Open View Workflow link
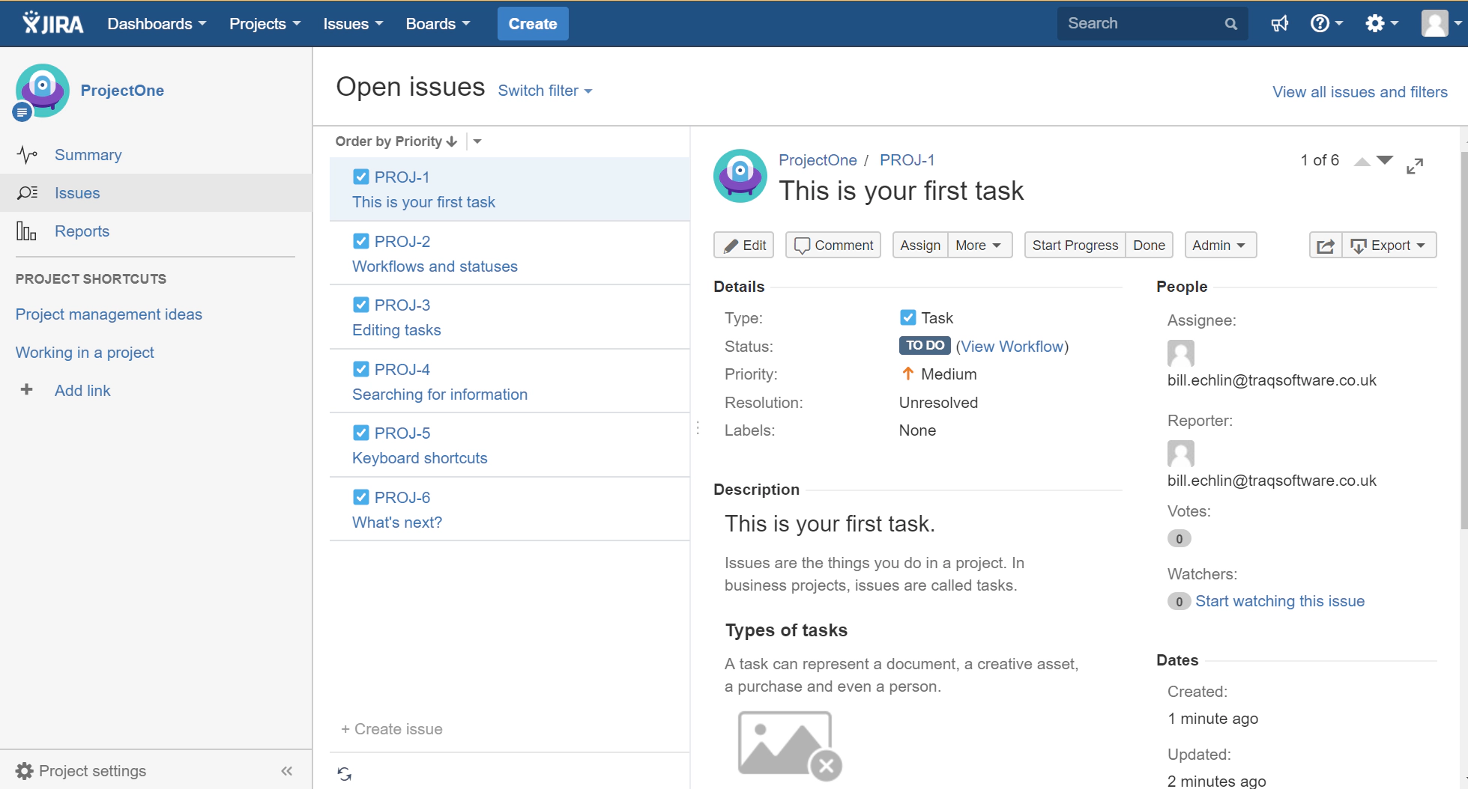This screenshot has height=789, width=1468. pyautogui.click(x=1012, y=346)
